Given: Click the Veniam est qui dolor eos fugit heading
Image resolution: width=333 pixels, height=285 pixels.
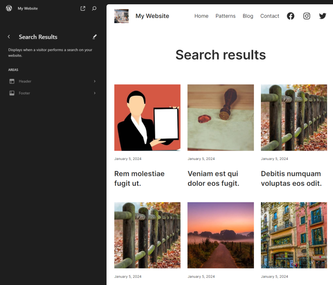Looking at the screenshot, I should click(x=213, y=178).
